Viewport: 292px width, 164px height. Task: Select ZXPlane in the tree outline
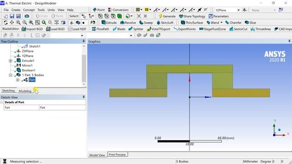[27, 51]
